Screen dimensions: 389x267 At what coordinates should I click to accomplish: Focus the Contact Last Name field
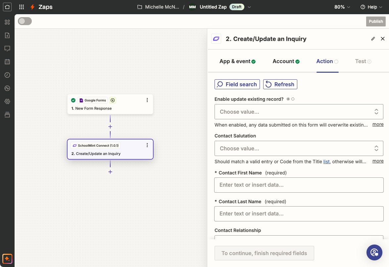(x=299, y=214)
